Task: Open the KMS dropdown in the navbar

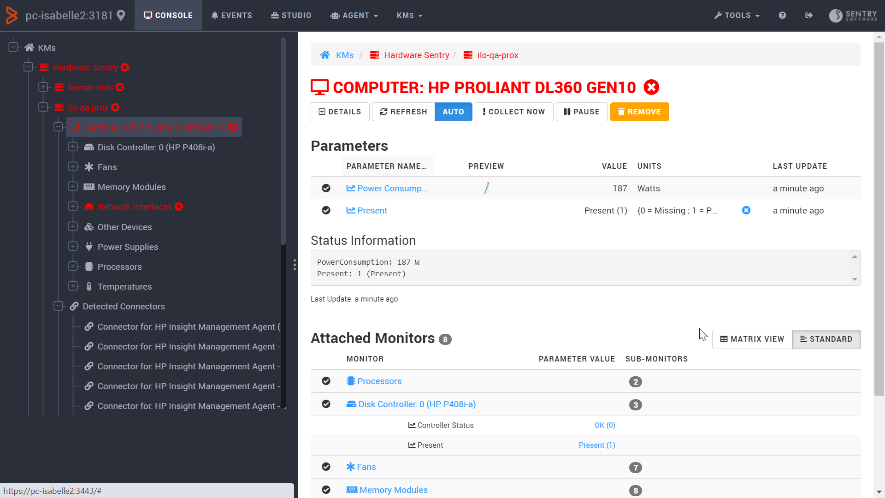Action: (408, 15)
